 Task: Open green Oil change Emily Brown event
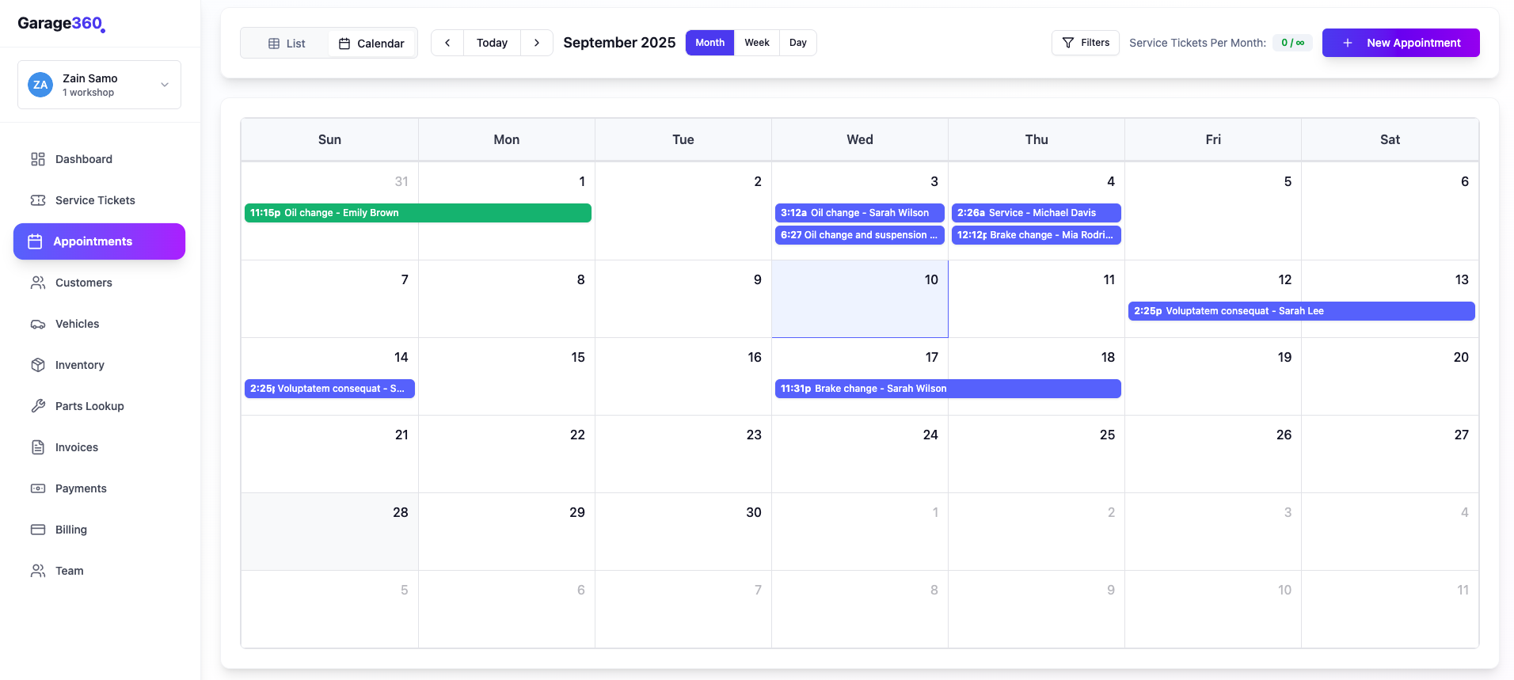[417, 213]
